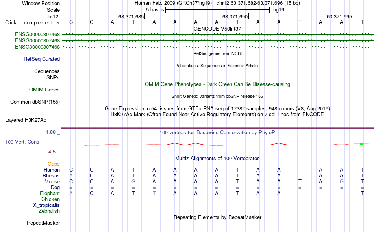Click the Gaps label in the alignment track
The width and height of the screenshot is (374, 232).
tap(54, 164)
